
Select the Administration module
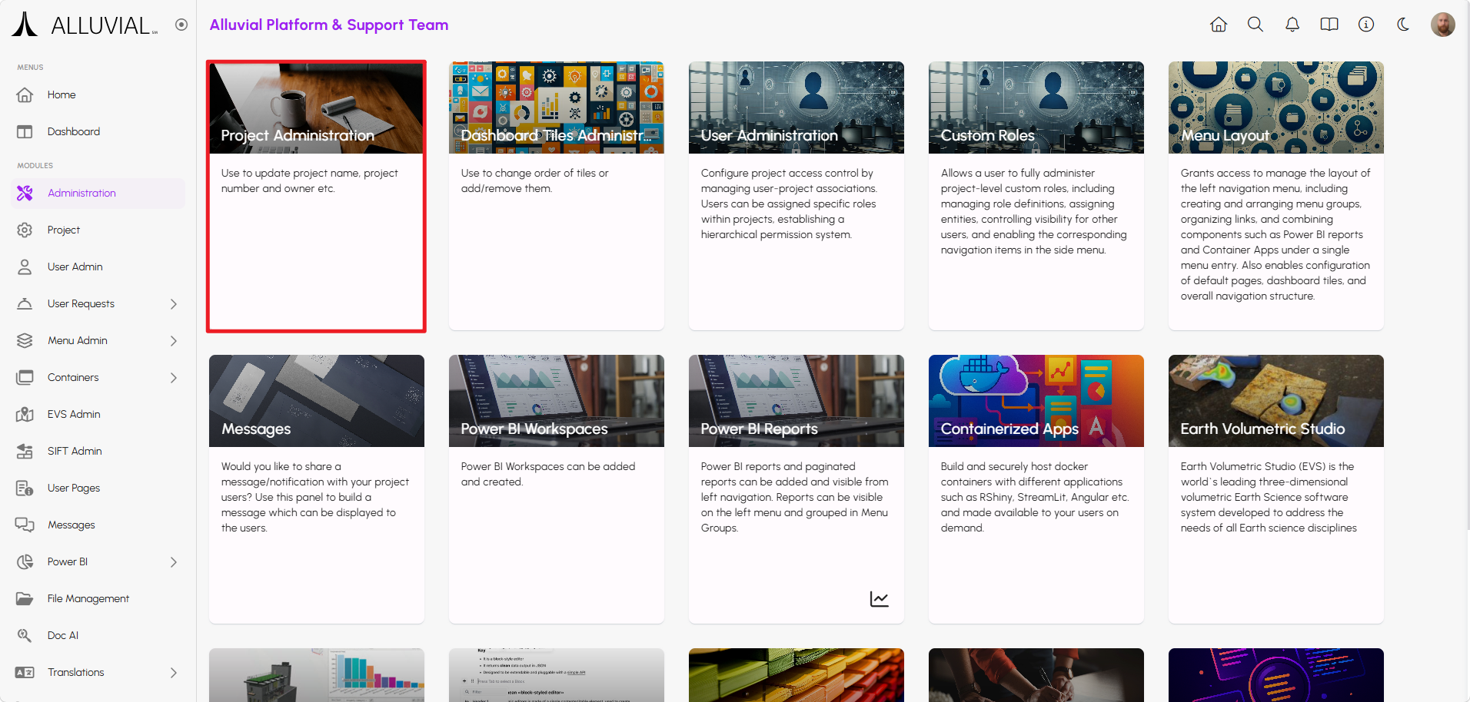click(98, 193)
